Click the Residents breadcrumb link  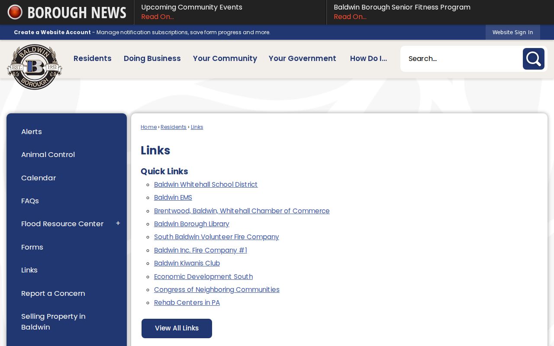tap(174, 127)
